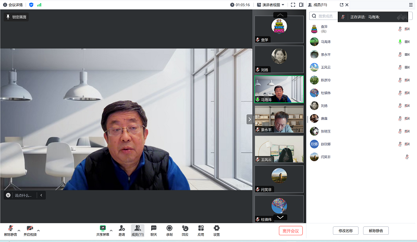This screenshot has width=417, height=242.
Task: Pop out the members panel
Action: (341, 5)
